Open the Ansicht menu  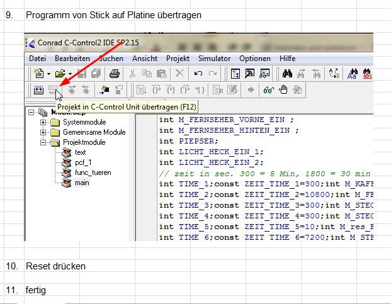[145, 59]
